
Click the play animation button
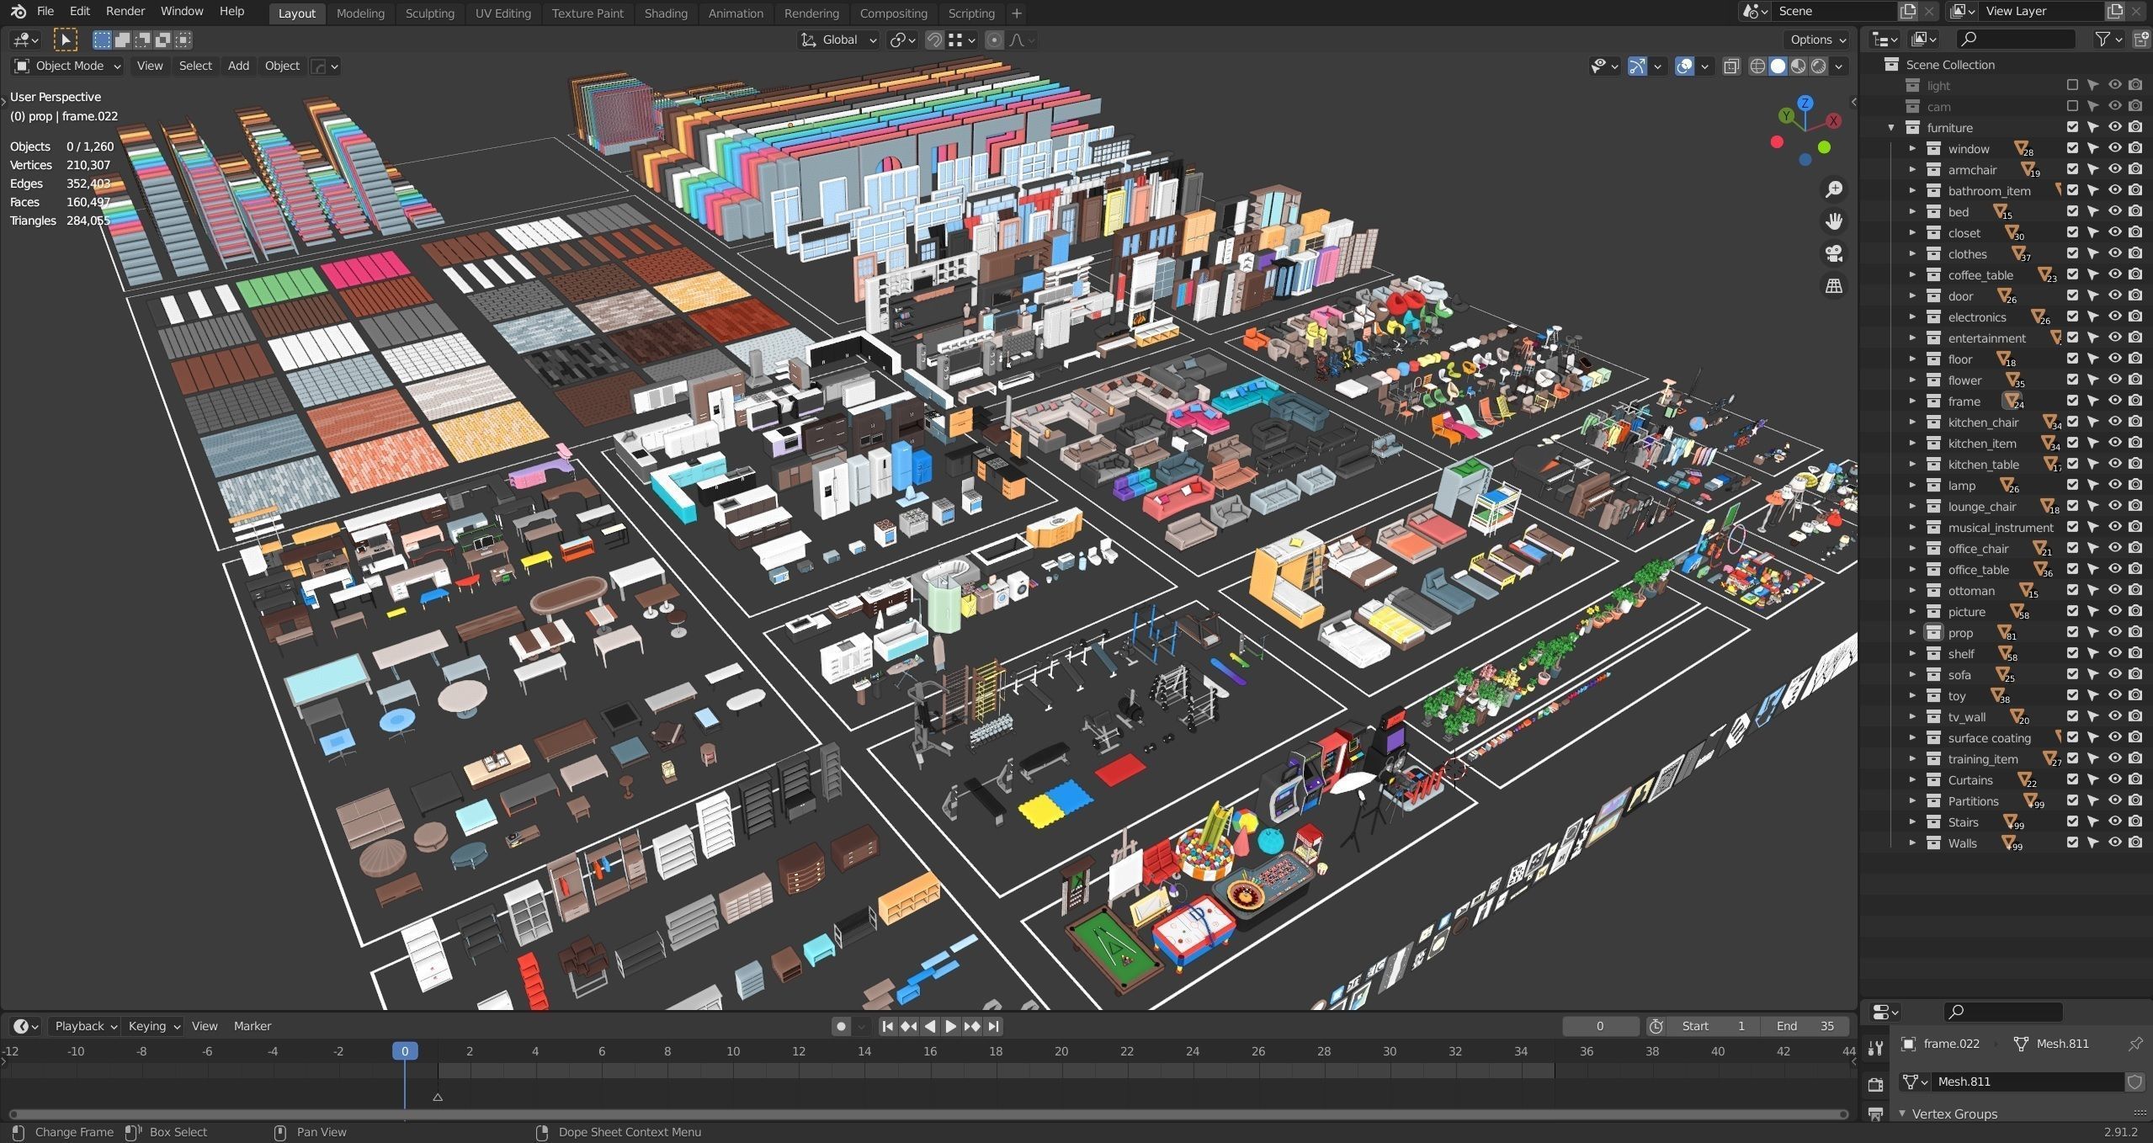pyautogui.click(x=950, y=1026)
